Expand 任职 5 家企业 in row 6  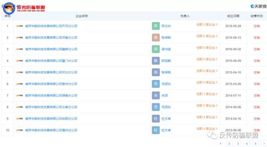pyautogui.click(x=207, y=83)
